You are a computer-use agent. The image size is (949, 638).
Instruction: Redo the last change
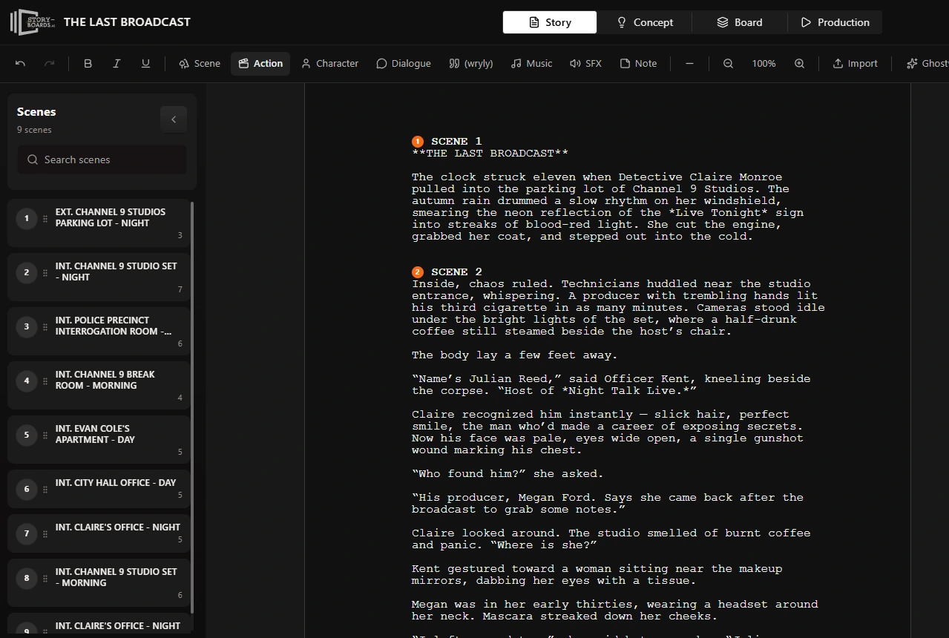[49, 63]
